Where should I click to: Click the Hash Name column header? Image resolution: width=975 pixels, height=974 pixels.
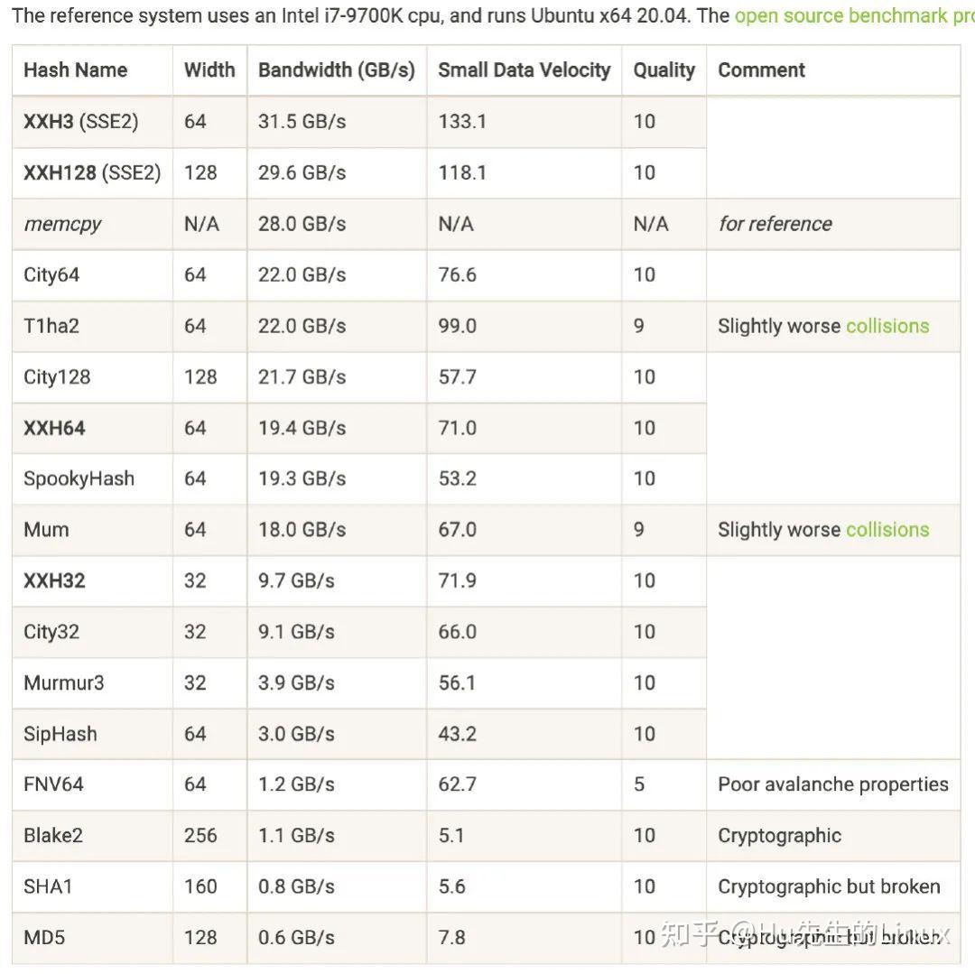coord(75,70)
